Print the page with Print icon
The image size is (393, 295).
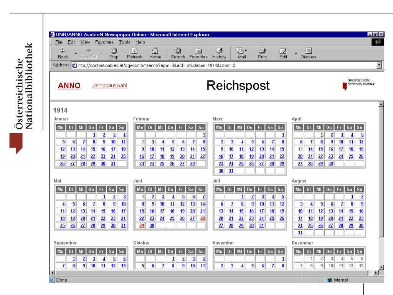(x=262, y=53)
